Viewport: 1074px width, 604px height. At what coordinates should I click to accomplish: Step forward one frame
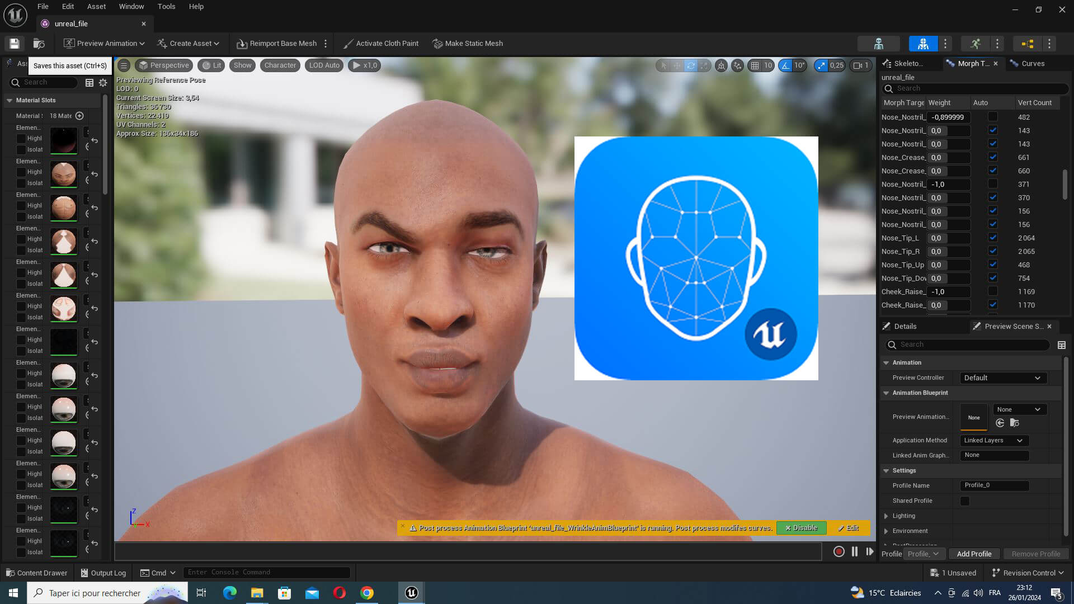870,551
